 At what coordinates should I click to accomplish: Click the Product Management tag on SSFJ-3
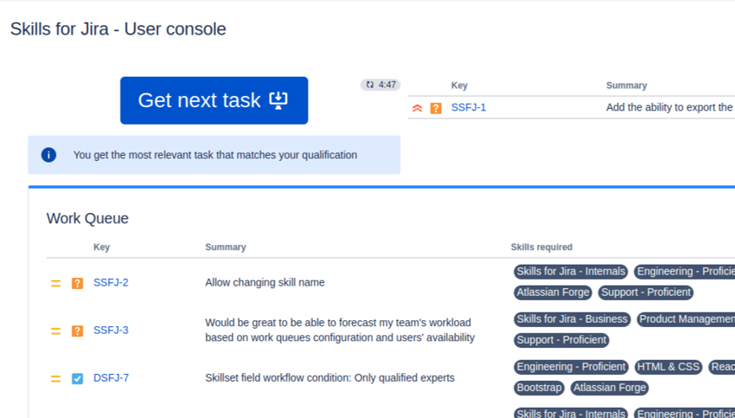686,319
